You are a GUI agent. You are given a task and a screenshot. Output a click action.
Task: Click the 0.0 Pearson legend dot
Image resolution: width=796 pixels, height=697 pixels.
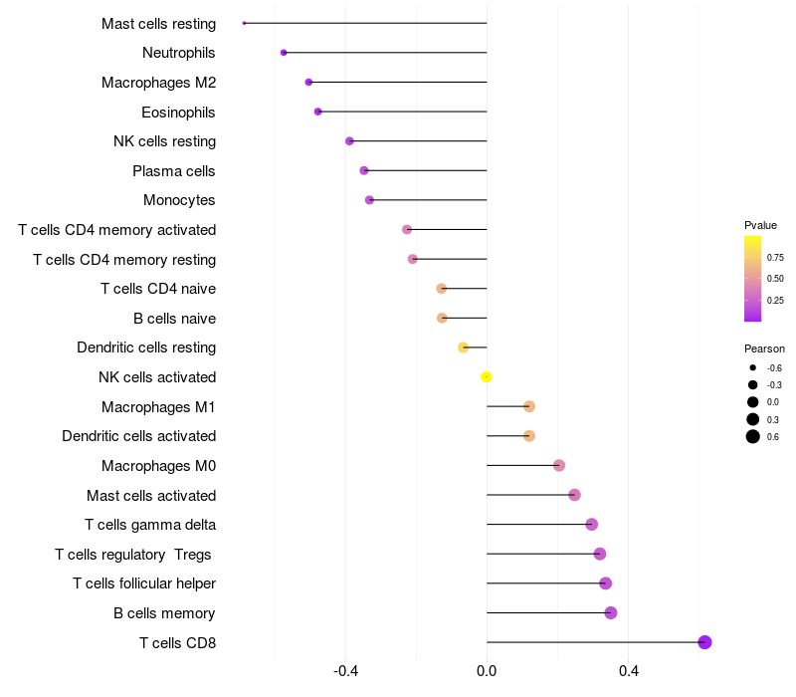753,402
